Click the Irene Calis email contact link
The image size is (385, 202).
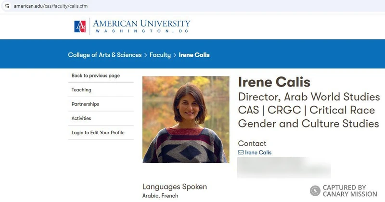pyautogui.click(x=258, y=152)
